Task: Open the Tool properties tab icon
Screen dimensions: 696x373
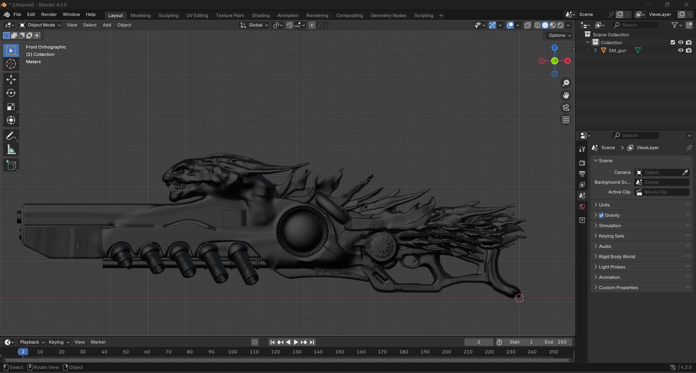Action: click(582, 149)
